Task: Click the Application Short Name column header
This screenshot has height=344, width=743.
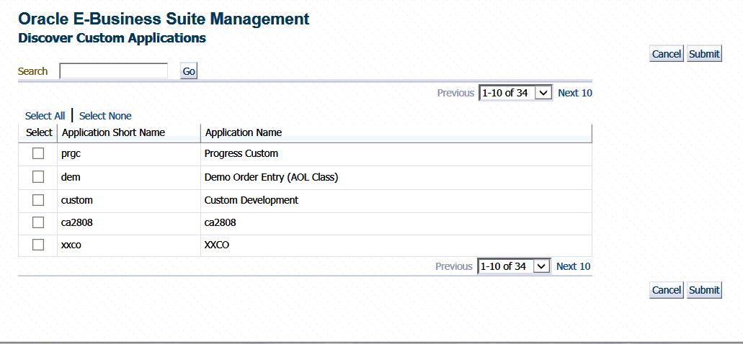Action: 129,132
